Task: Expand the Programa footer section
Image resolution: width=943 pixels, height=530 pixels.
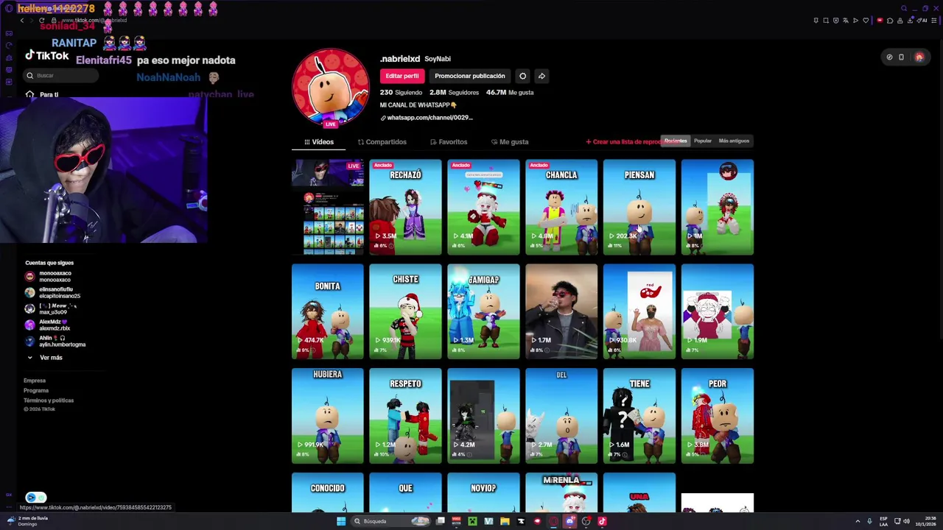Action: [36, 390]
